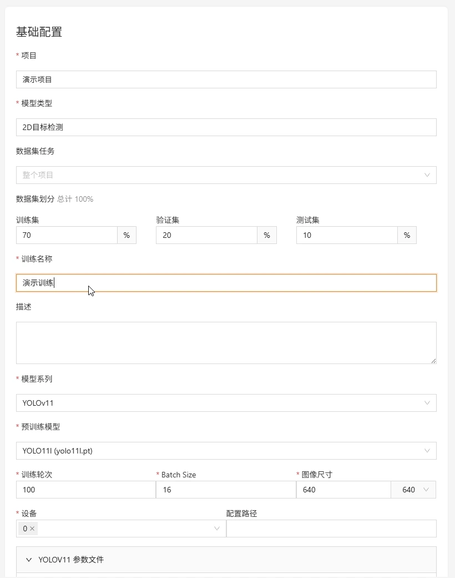
Task: Click the 训练名称 field label
Action: point(37,259)
